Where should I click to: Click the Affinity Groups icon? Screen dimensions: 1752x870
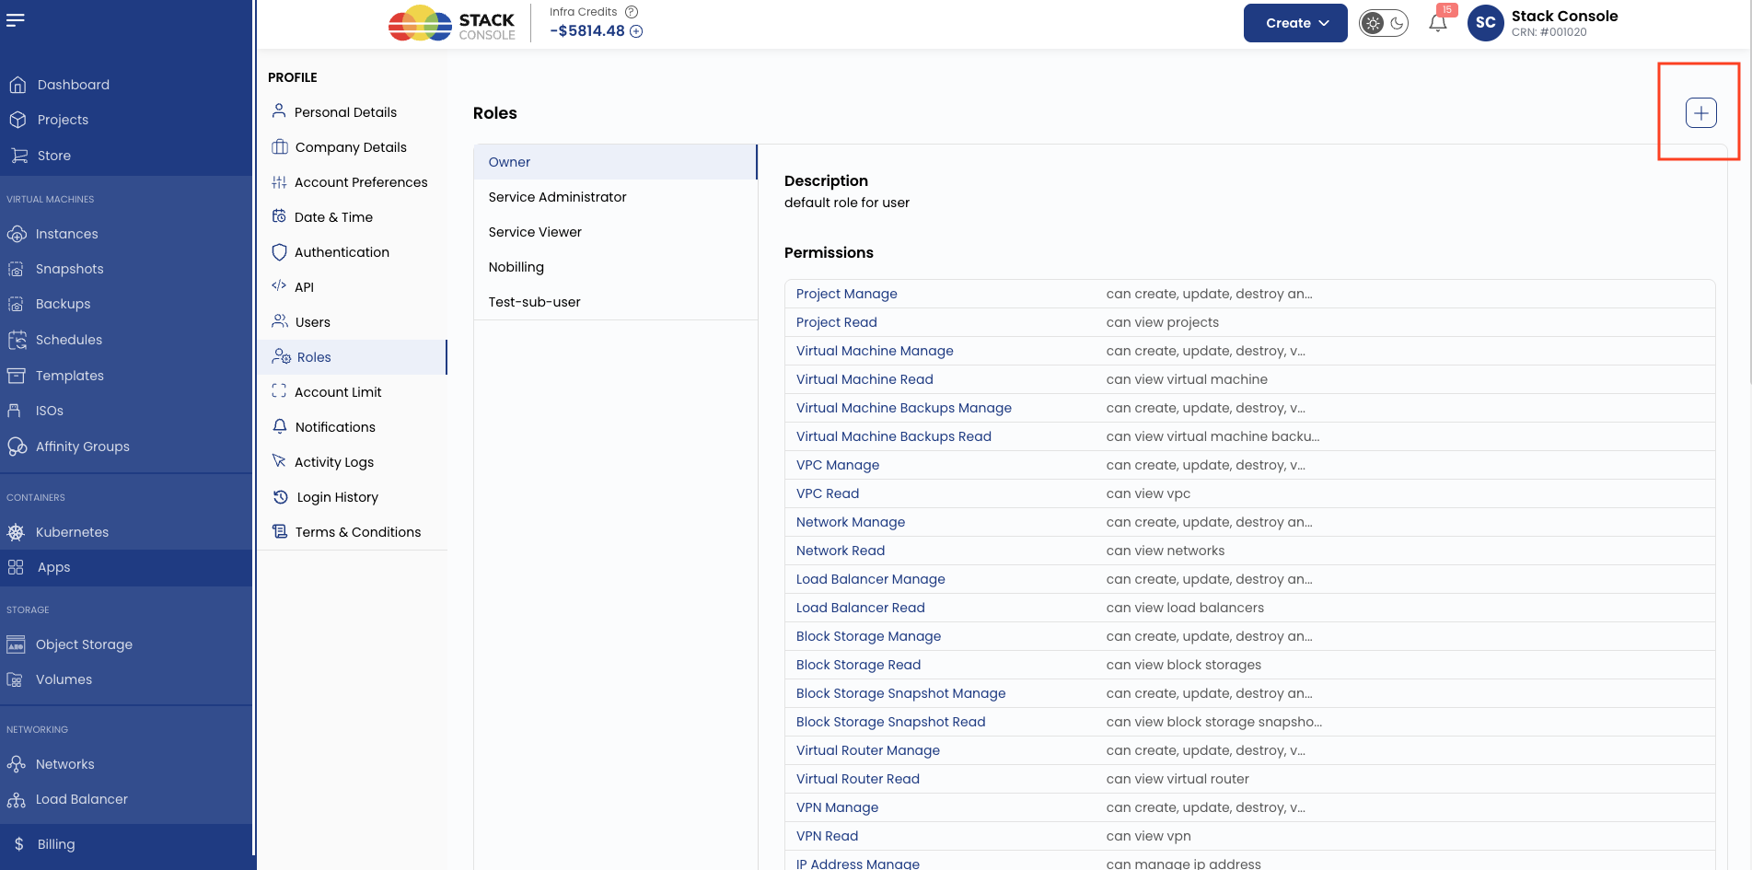(17, 447)
